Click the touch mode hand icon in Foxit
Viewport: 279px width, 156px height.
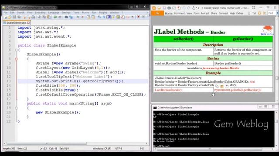point(194,8)
